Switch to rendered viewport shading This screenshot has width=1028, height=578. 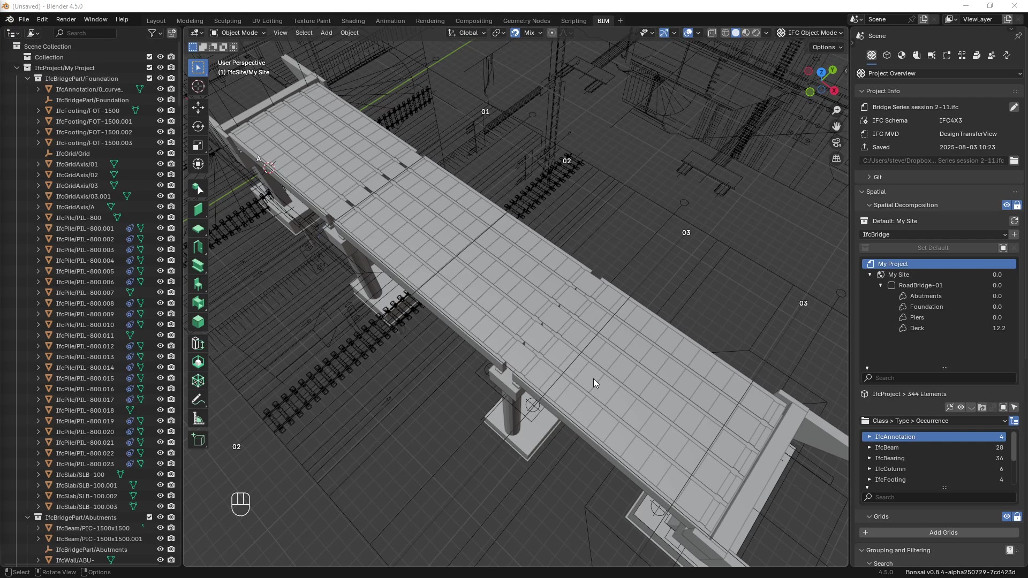click(756, 33)
